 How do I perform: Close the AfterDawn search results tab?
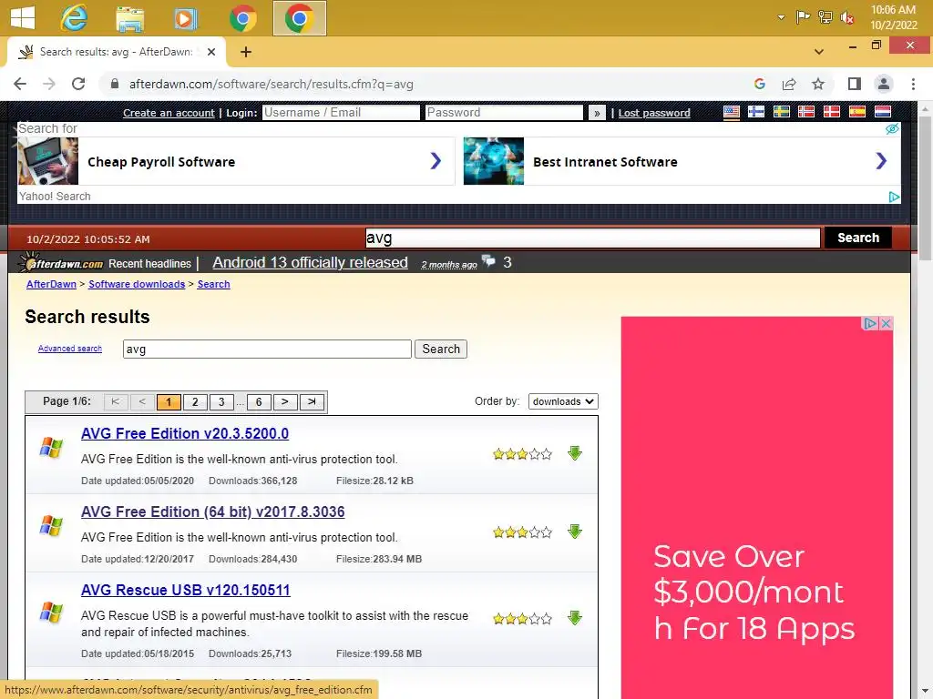pyautogui.click(x=211, y=52)
